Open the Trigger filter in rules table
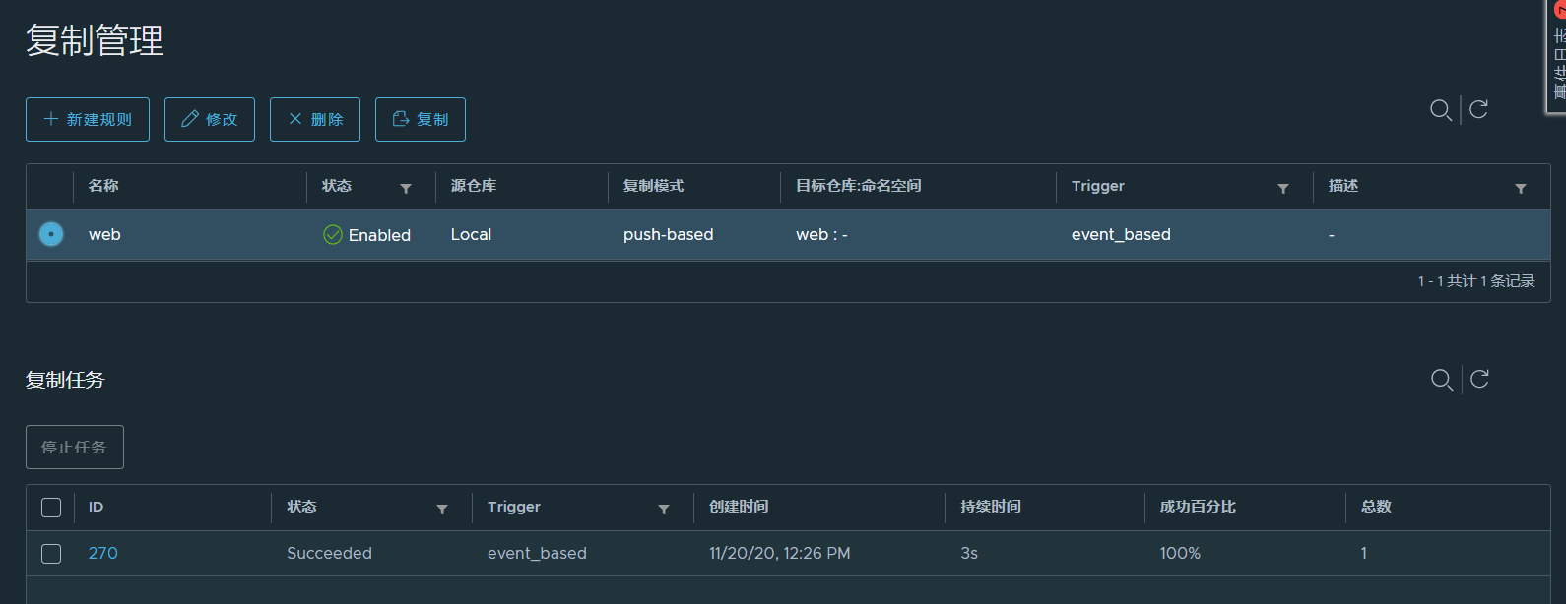The height and width of the screenshot is (604, 1566). [x=1283, y=188]
